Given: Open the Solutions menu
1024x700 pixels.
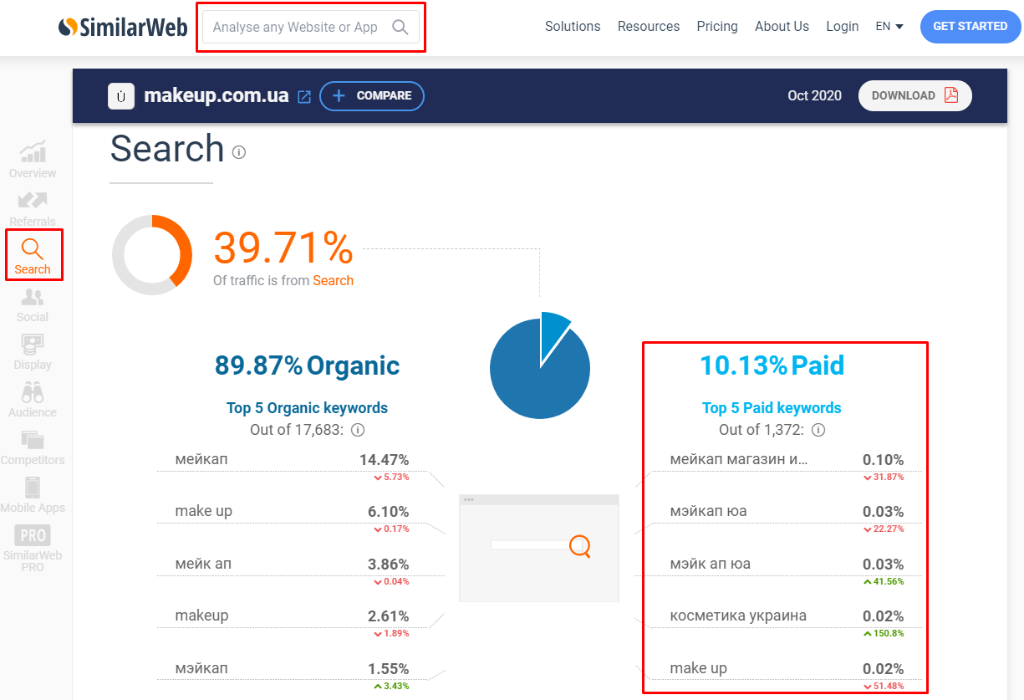Looking at the screenshot, I should point(573,27).
